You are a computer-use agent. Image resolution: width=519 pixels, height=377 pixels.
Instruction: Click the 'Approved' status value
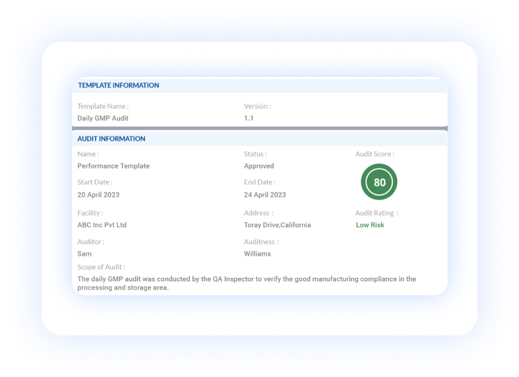259,166
